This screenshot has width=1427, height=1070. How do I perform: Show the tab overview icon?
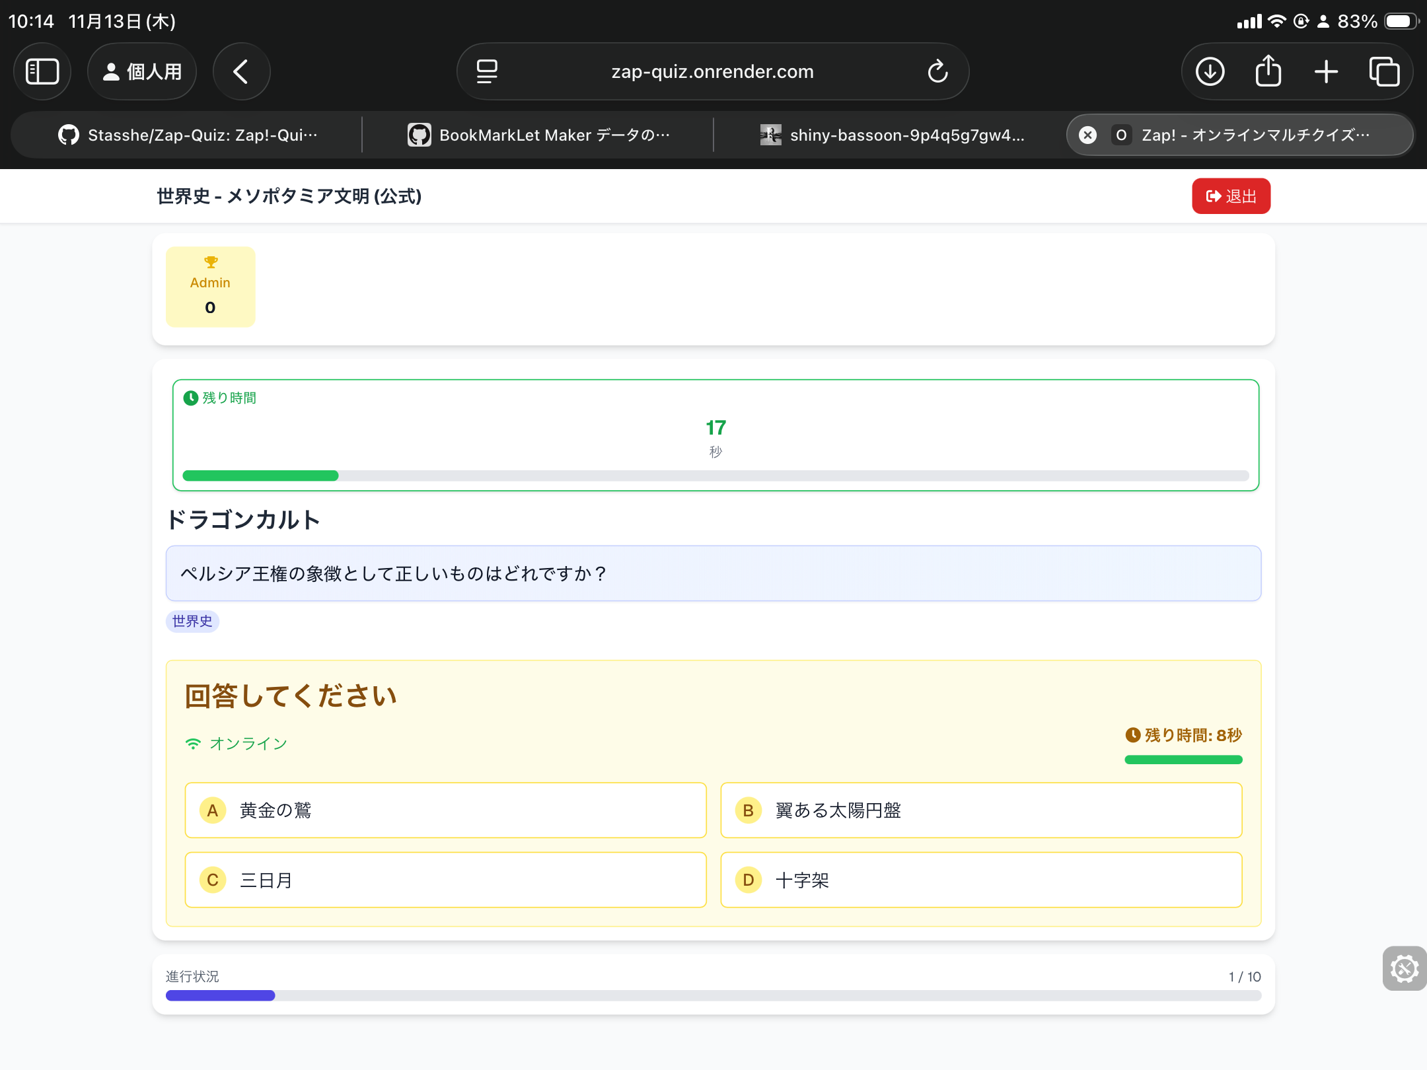click(1384, 71)
